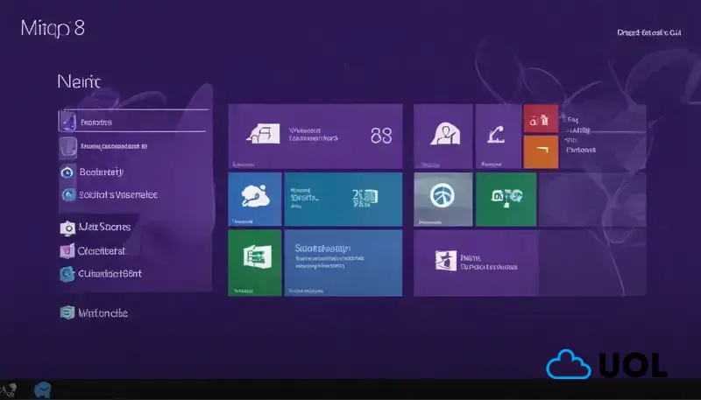Viewport: 701px width, 400px height.
Task: Open the blue app icon on the taskbar
Action: (43, 390)
